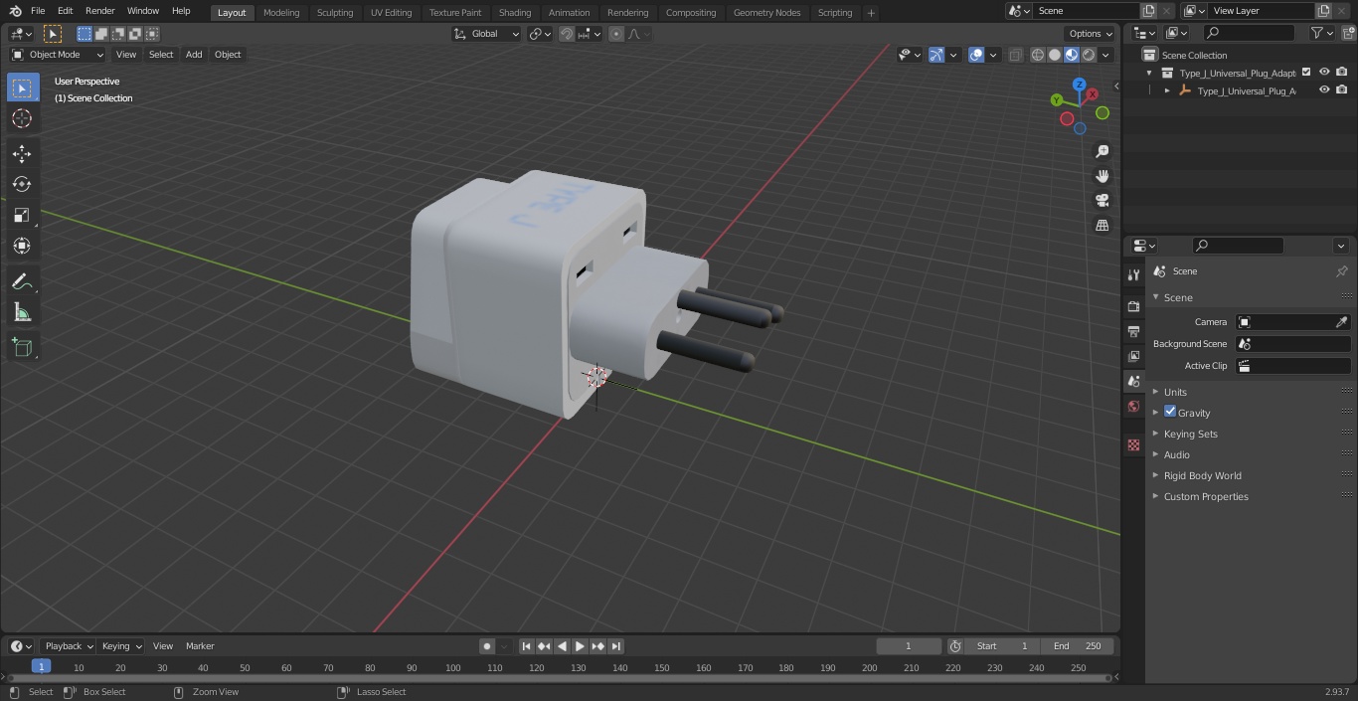The image size is (1358, 701).
Task: Expand the Type_J_Universal_Plug_A object tree
Action: 1167,90
